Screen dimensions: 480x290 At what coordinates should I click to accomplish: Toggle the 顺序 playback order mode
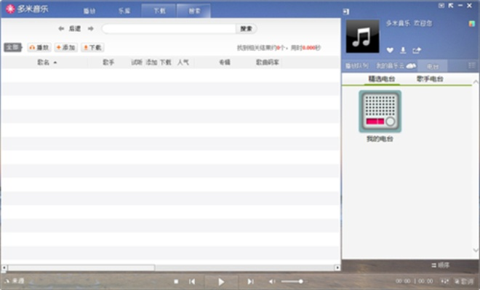coord(441,265)
